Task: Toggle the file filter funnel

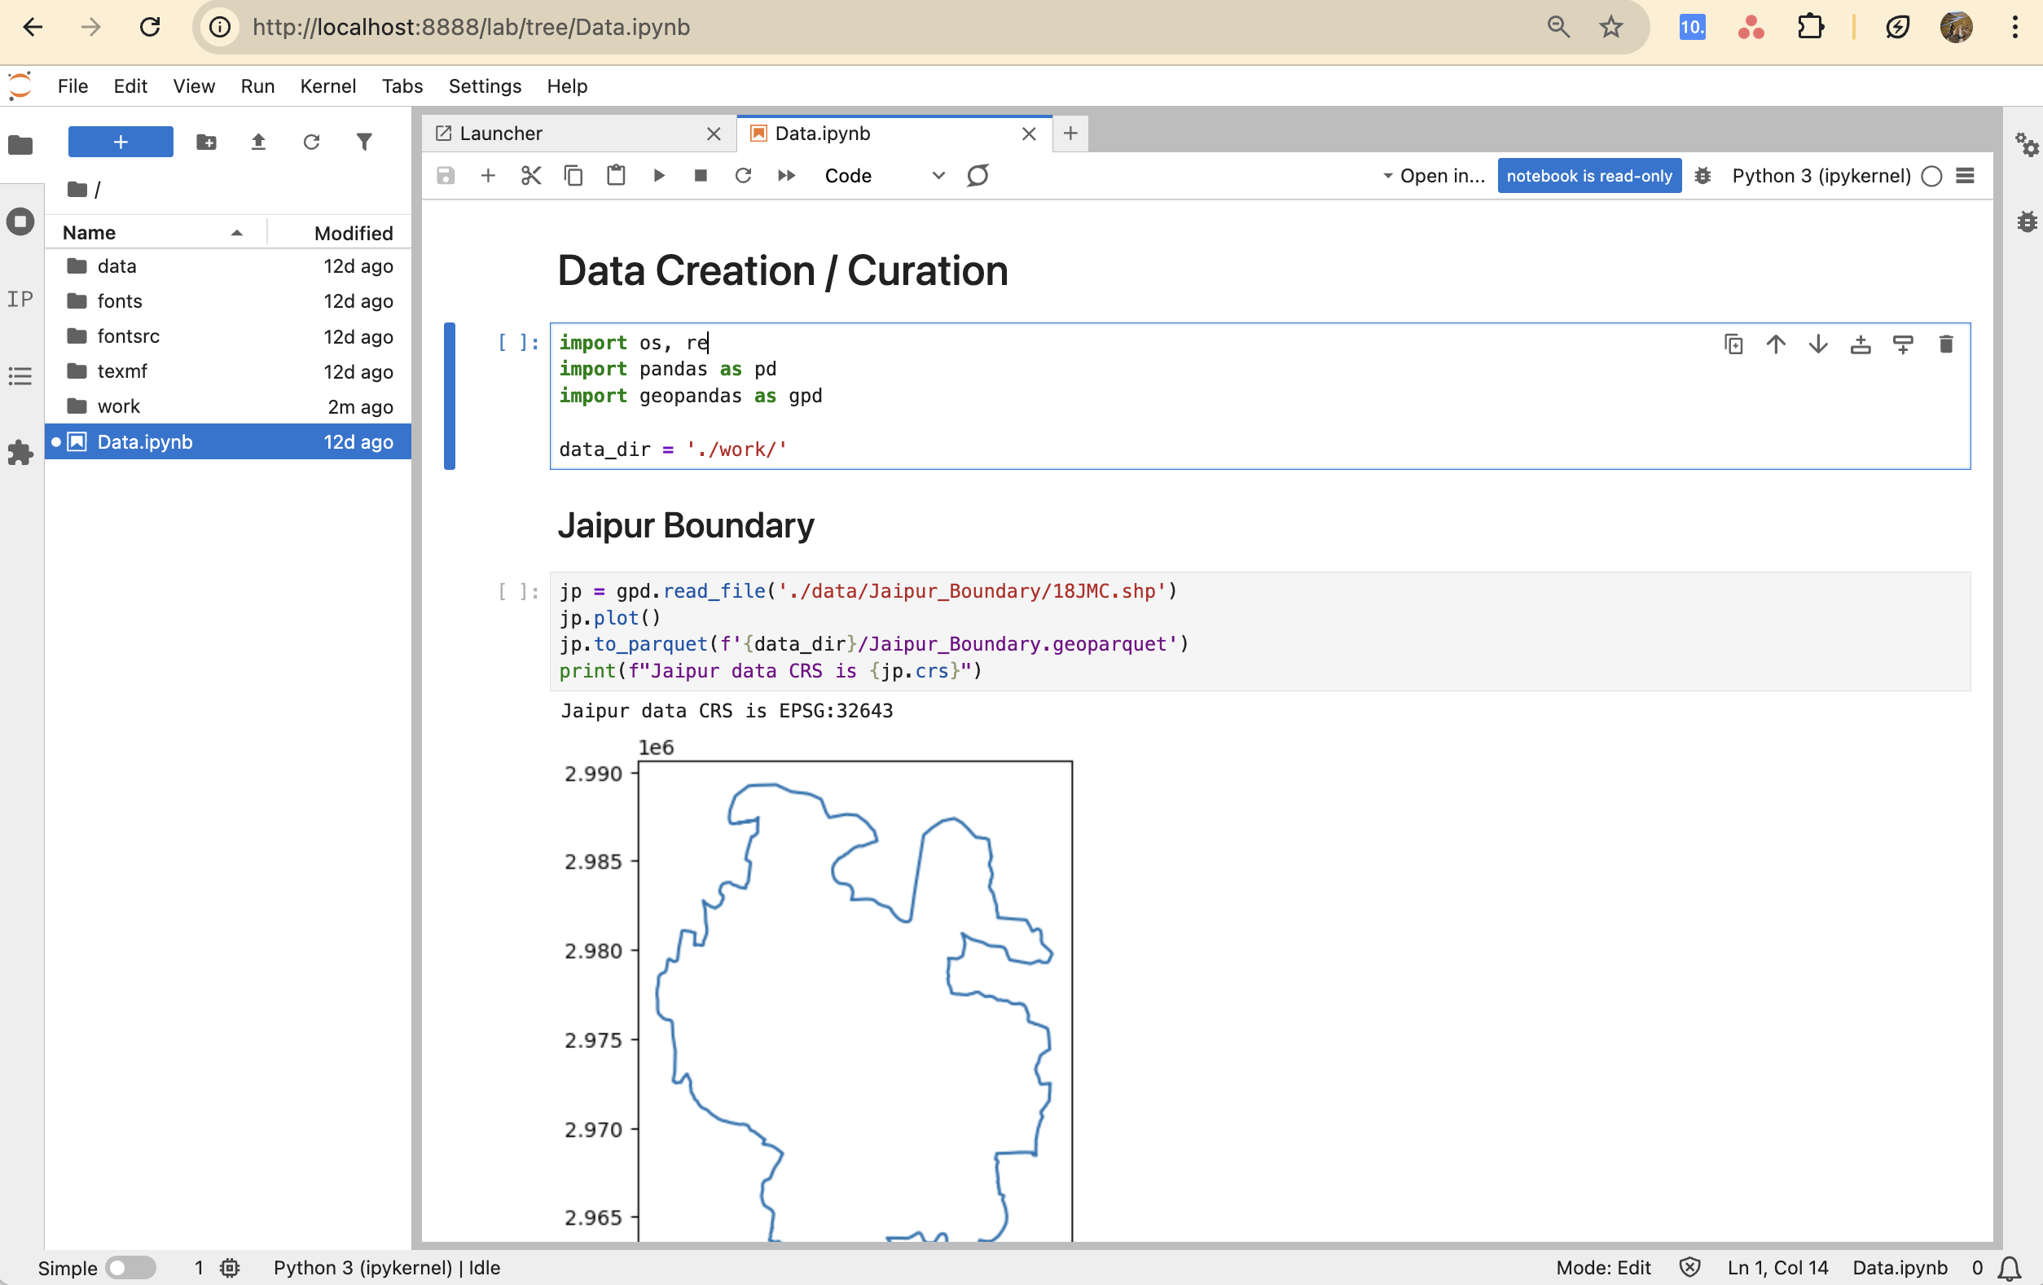Action: click(364, 142)
